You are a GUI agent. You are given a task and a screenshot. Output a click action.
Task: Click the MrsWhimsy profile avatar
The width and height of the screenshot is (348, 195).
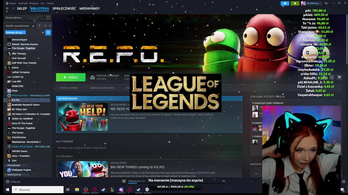click(x=303, y=3)
